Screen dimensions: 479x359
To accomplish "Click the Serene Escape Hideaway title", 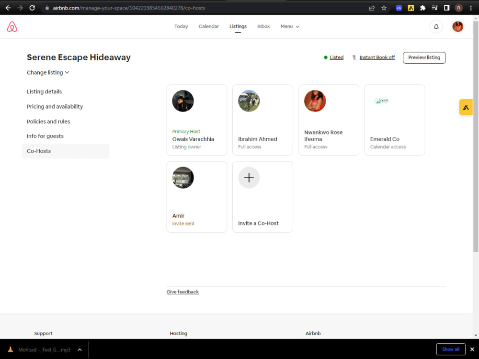I will (x=79, y=57).
